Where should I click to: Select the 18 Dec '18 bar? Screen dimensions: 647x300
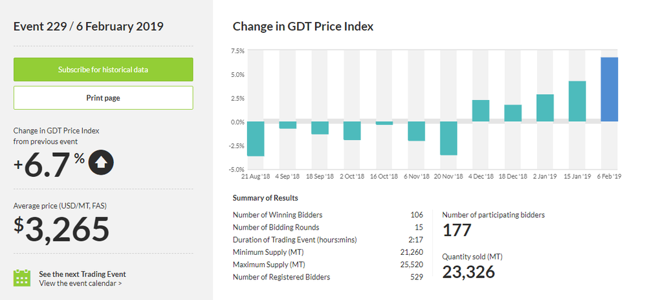point(512,114)
